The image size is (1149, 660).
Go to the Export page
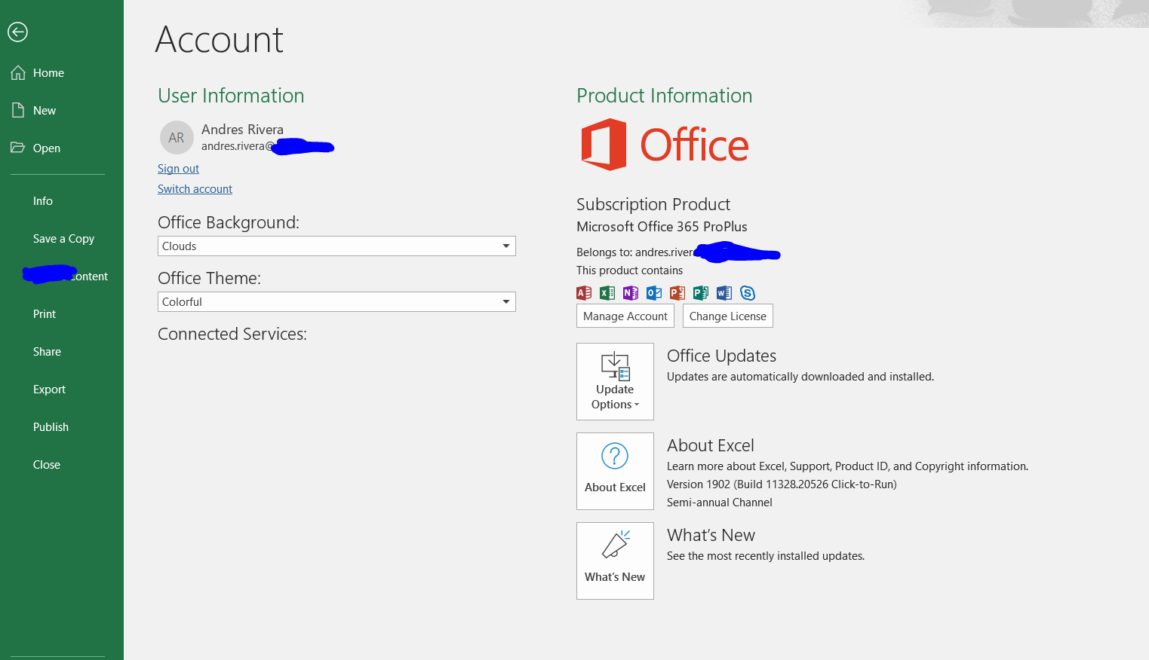[x=49, y=390]
